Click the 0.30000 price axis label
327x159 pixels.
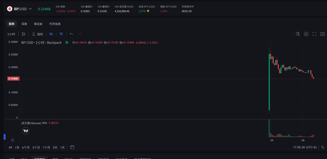pos(13,42)
